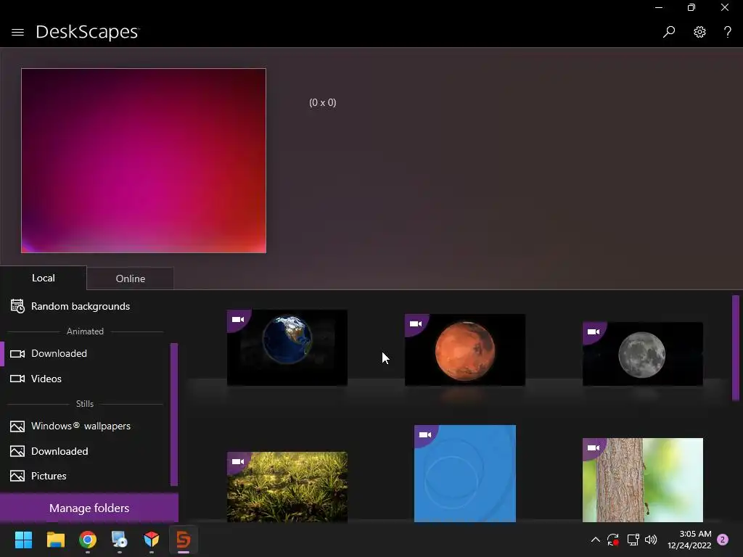Open the help question mark

(x=727, y=32)
